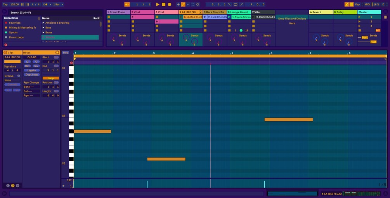Launch 1-Alpine Sprinkle clip in Lounge Lizard

coord(229,17)
